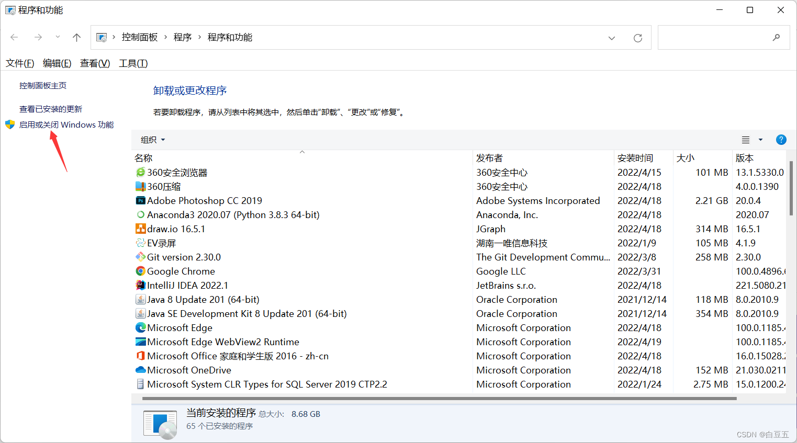Image resolution: width=797 pixels, height=443 pixels.
Task: Expand the chevron after 程序 breadcrumb
Action: (199, 37)
